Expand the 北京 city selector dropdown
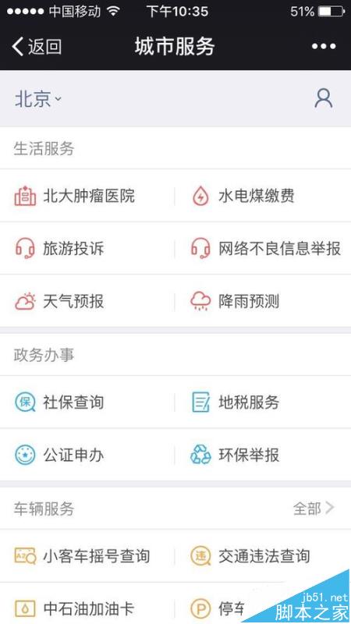Screen dimensions: 351x624 38,99
